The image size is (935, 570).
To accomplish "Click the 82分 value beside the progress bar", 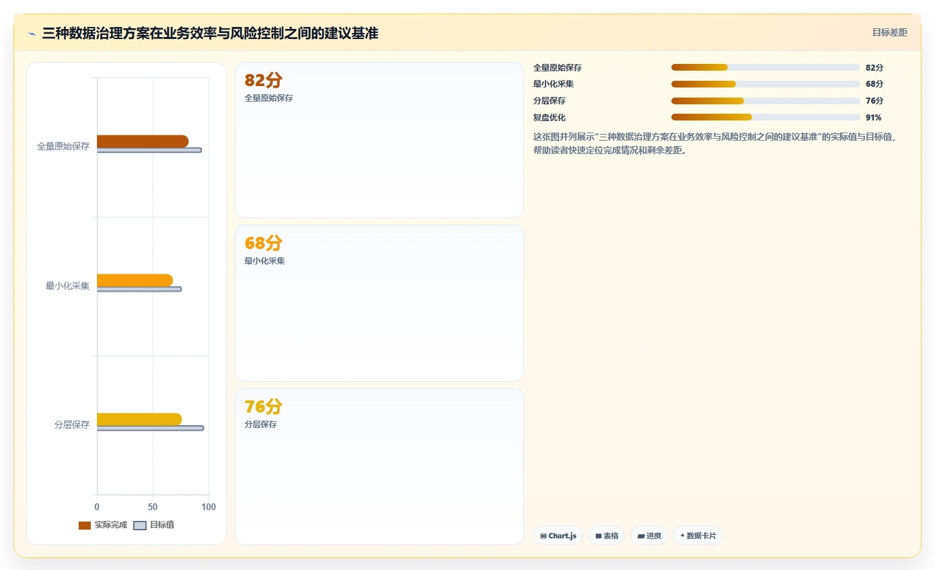I will coord(874,68).
